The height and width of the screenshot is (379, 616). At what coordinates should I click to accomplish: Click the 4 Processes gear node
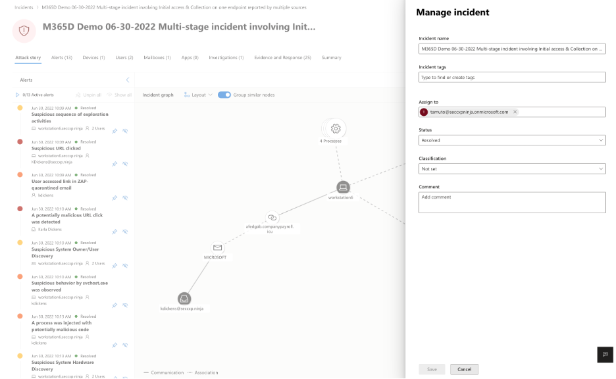pyautogui.click(x=335, y=128)
